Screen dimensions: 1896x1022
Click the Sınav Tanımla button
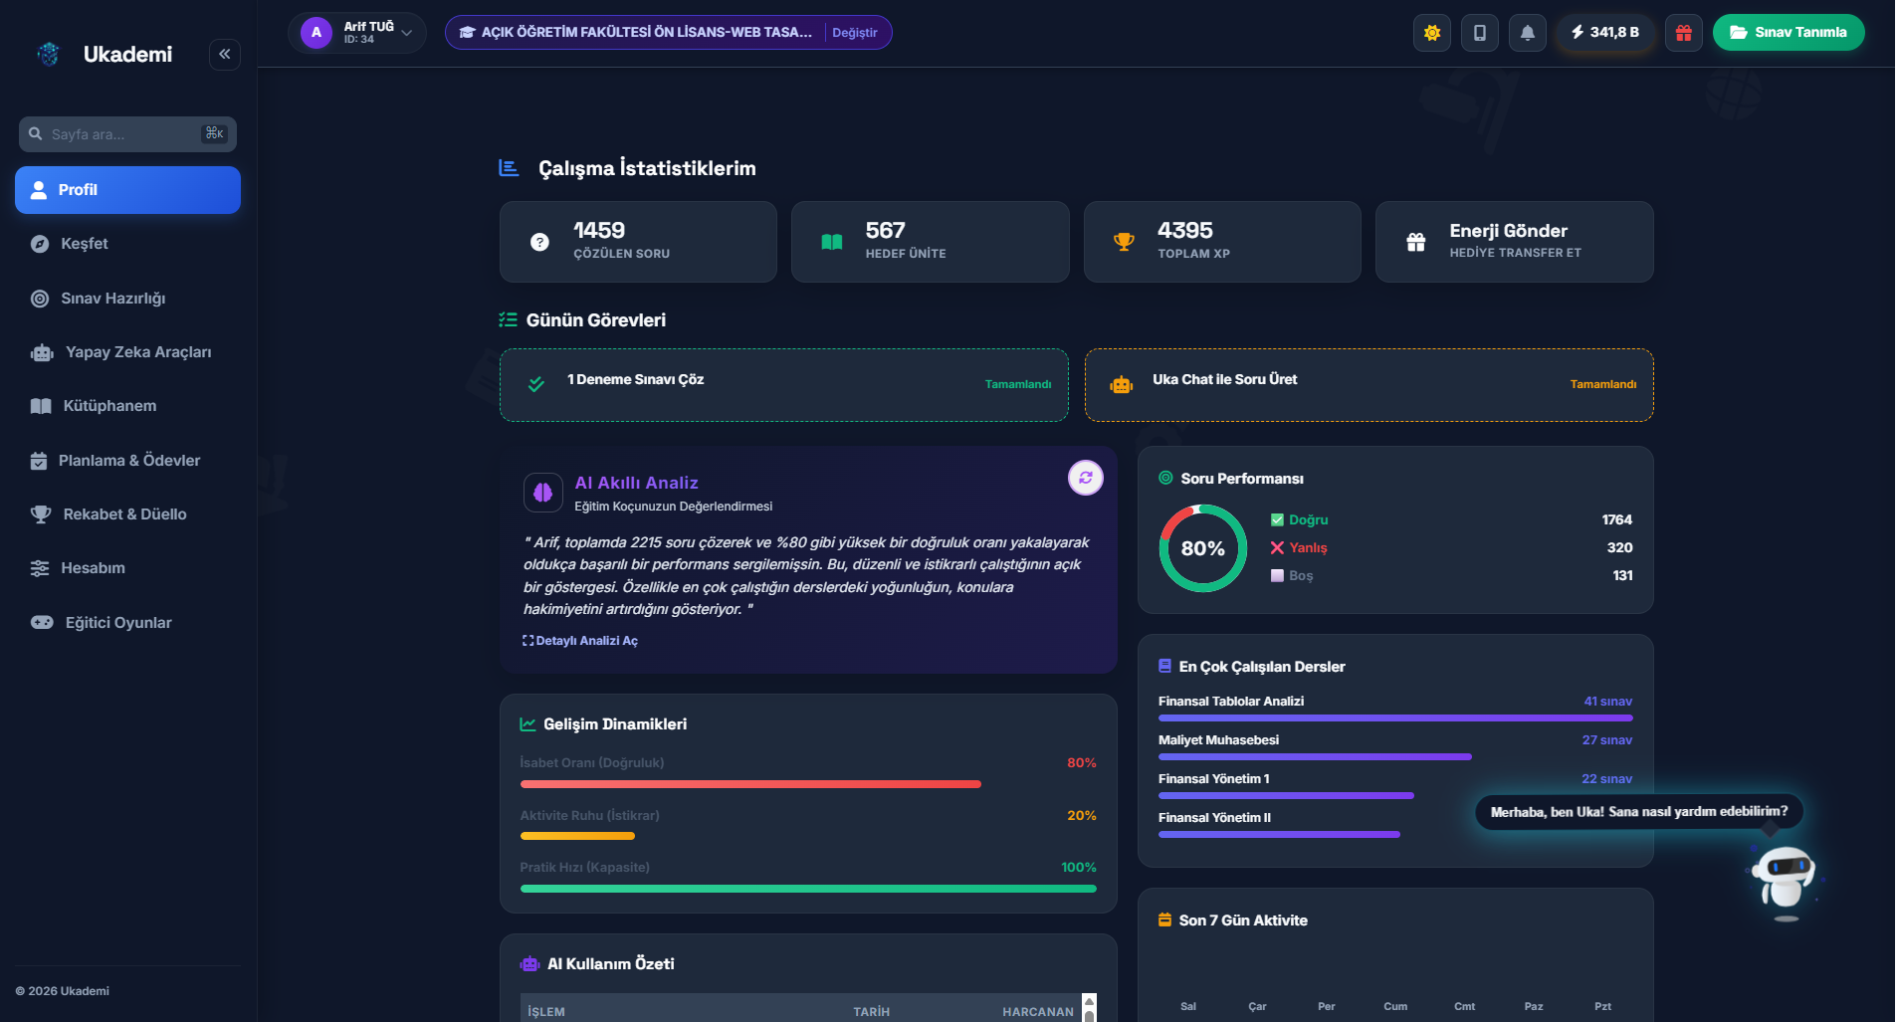tap(1789, 33)
